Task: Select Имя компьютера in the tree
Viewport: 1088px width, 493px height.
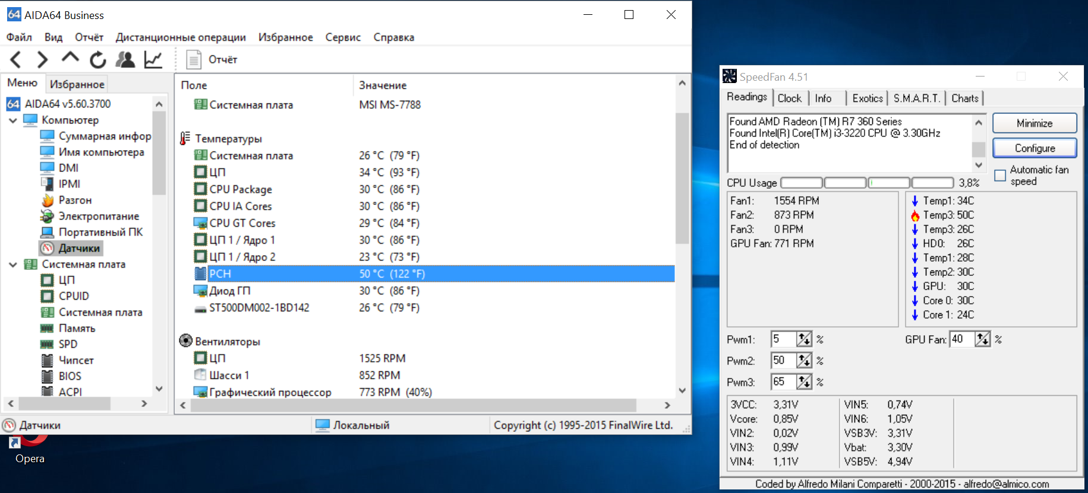Action: (92, 152)
